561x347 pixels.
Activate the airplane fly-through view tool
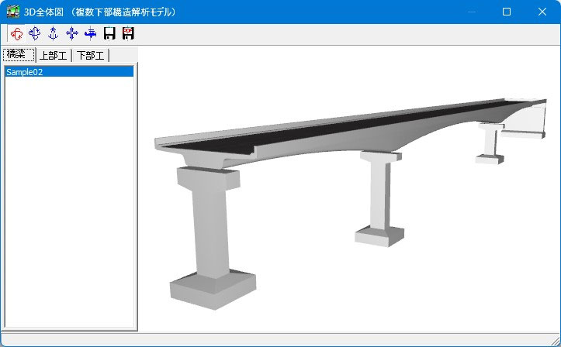click(x=91, y=33)
